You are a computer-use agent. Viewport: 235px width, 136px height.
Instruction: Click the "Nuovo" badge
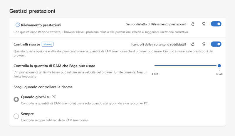pyautogui.click(x=47, y=44)
